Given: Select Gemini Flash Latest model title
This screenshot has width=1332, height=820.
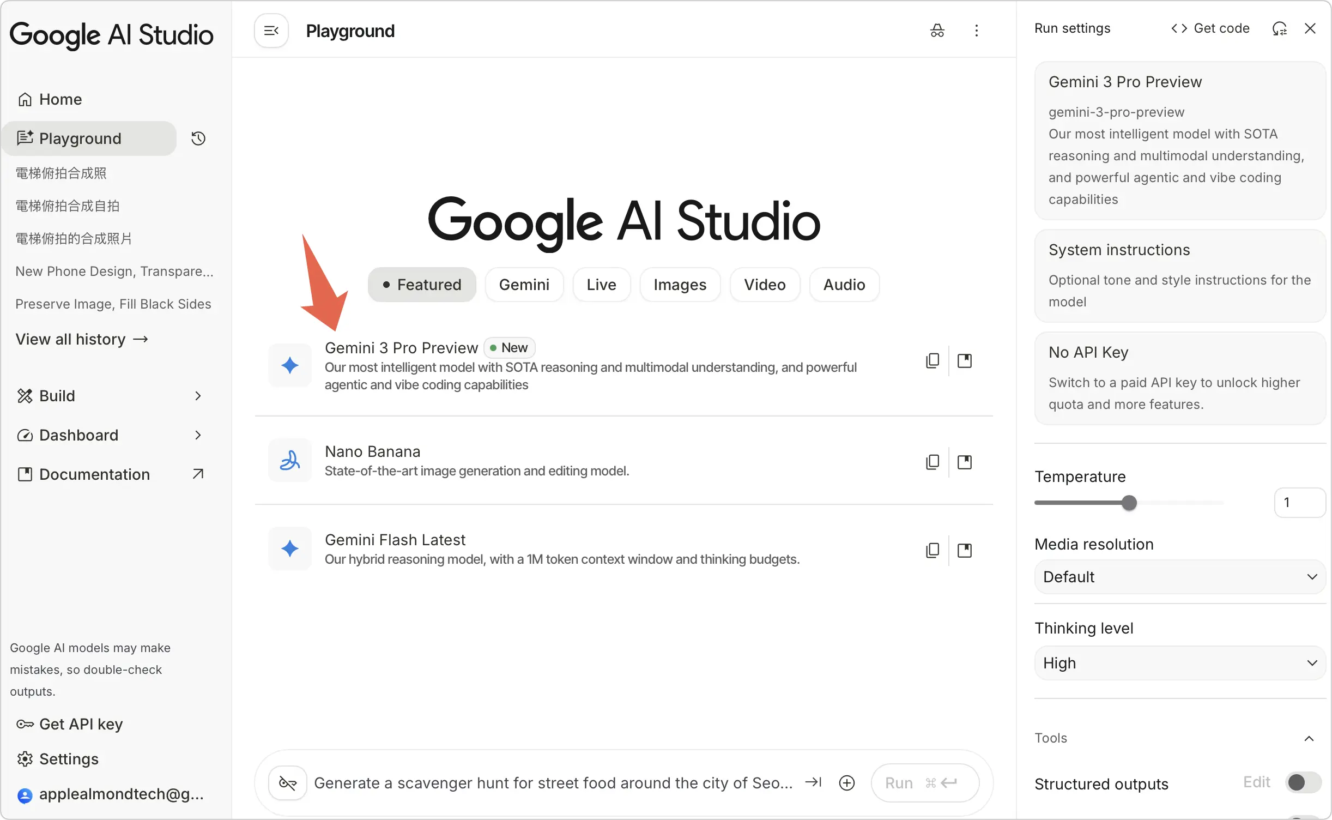Looking at the screenshot, I should (395, 540).
